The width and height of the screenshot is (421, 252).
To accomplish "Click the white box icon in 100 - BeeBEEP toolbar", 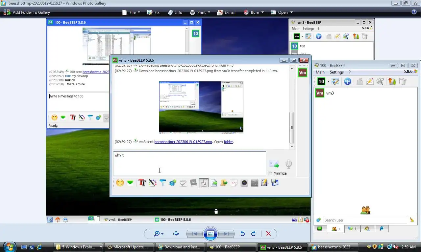I will coord(402,81).
